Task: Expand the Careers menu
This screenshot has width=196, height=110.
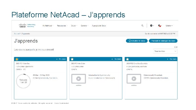Action: (x=84, y=26)
